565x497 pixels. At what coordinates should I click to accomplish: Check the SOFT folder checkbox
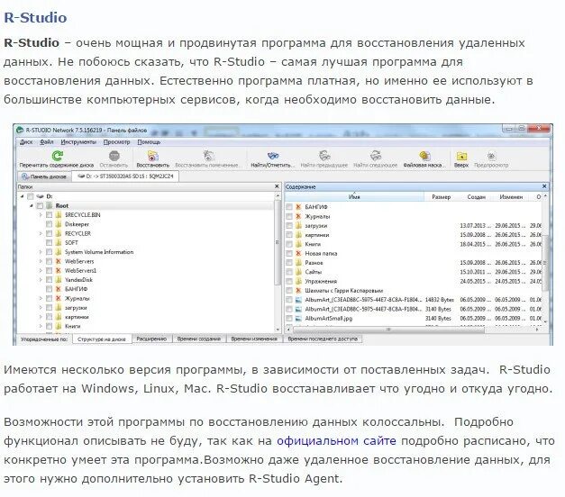click(49, 243)
